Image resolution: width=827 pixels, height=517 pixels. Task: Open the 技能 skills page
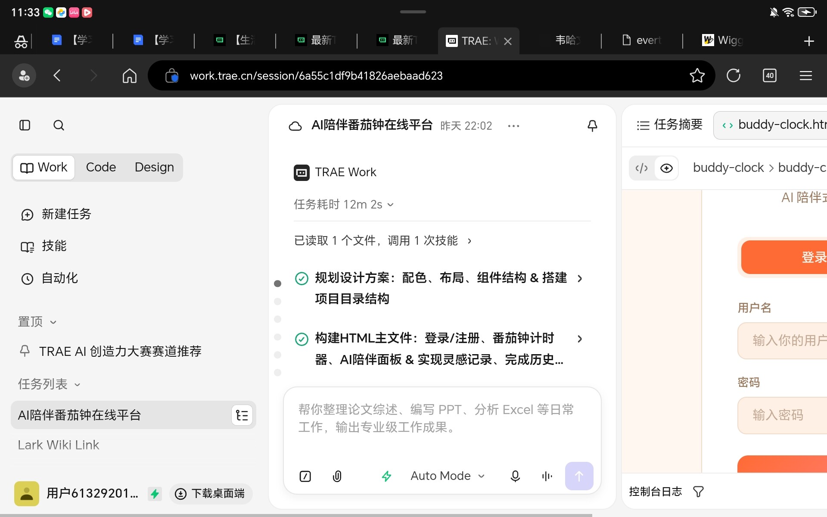44,246
